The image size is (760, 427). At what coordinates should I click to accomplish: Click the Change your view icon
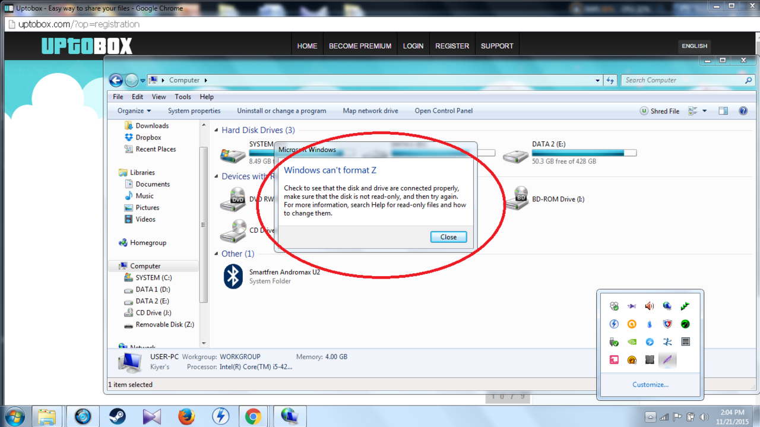pos(692,111)
